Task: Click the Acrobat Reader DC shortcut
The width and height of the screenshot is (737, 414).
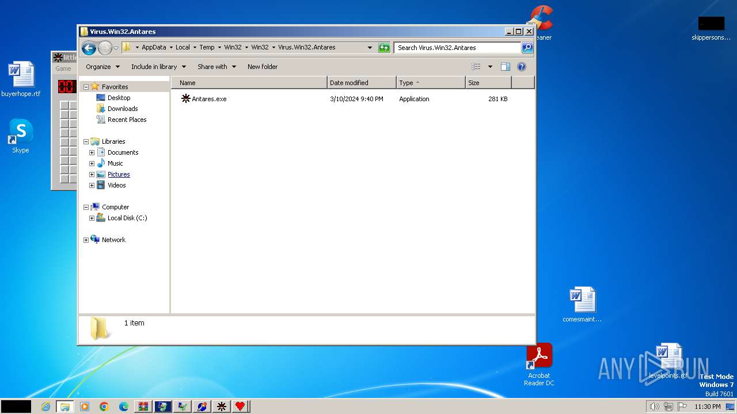Action: 539,365
